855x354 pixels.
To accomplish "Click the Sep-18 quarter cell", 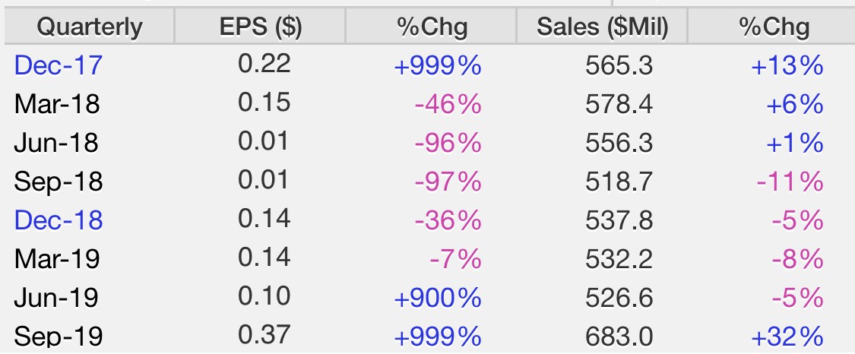I will pyautogui.click(x=59, y=182).
